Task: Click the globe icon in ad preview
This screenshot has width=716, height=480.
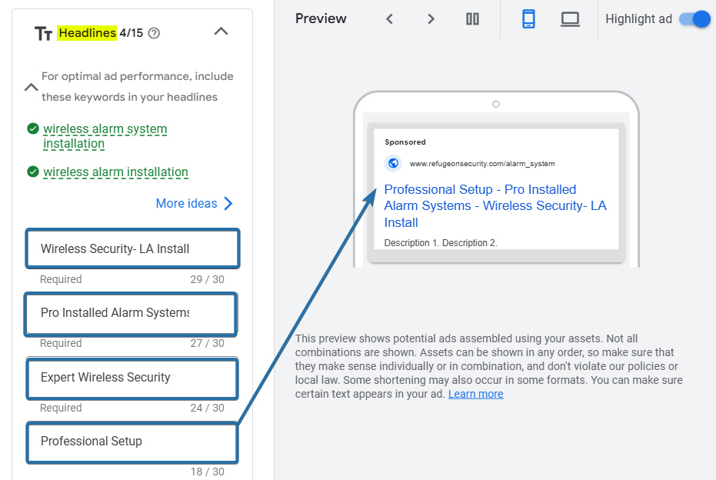Action: (393, 163)
